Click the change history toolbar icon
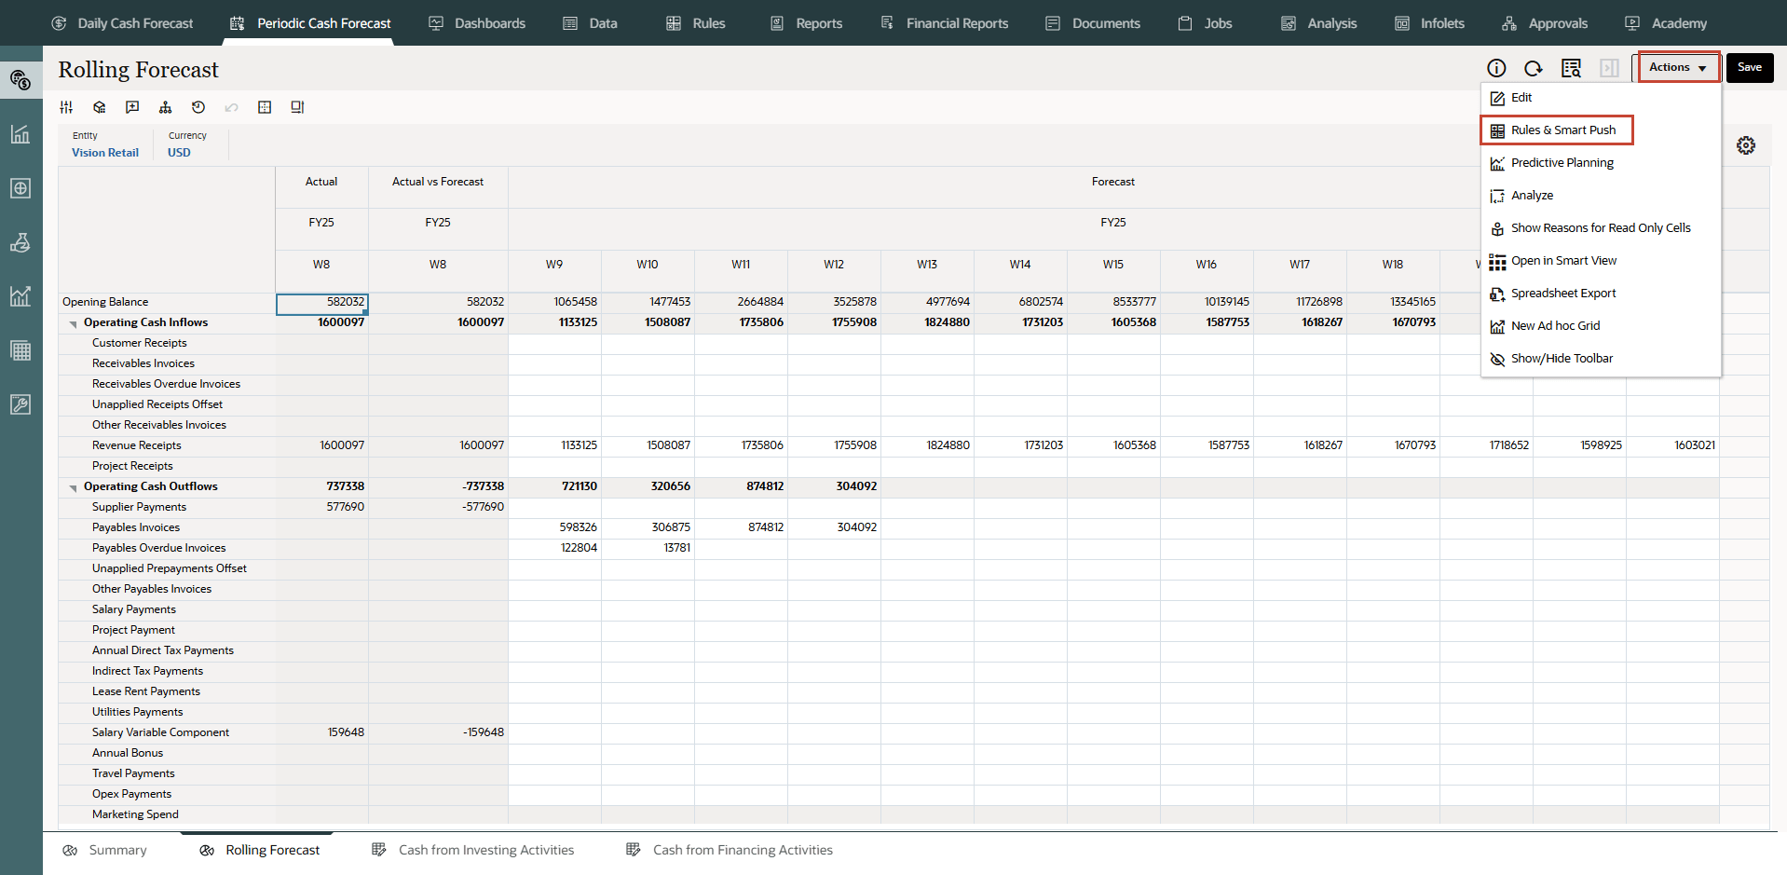Image resolution: width=1787 pixels, height=875 pixels. [198, 107]
